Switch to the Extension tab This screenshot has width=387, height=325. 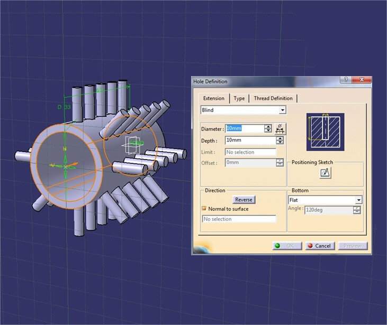point(214,98)
